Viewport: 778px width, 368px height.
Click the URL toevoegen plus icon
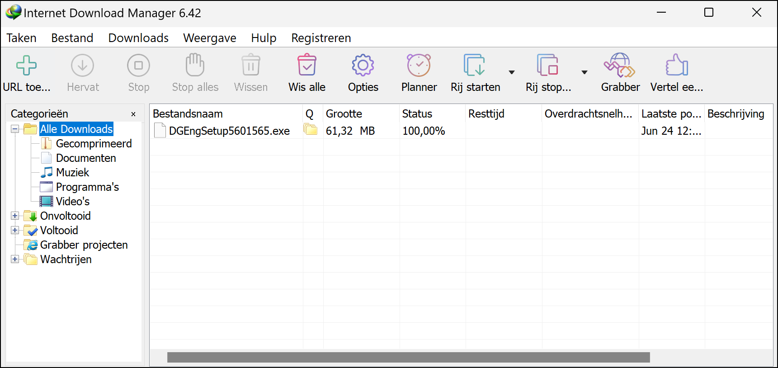pos(26,66)
